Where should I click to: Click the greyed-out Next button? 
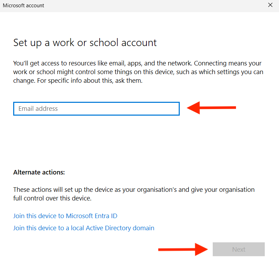pos(238,249)
